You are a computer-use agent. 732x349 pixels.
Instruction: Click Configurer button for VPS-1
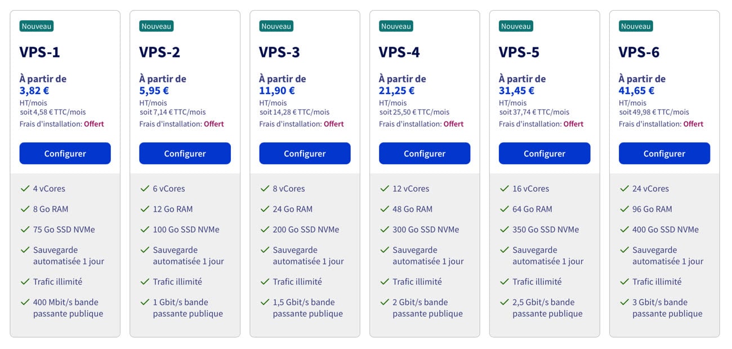(65, 153)
